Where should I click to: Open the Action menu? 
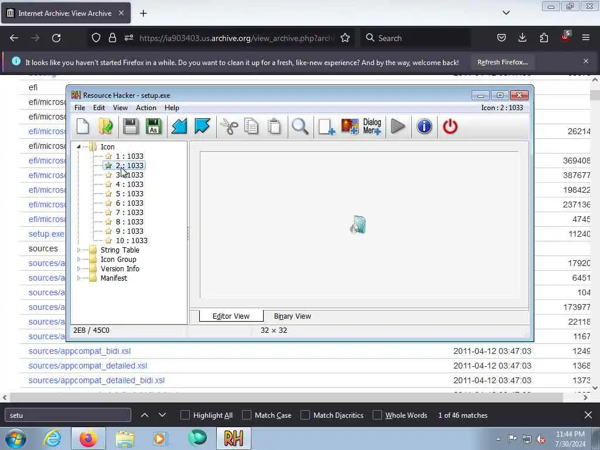point(146,108)
